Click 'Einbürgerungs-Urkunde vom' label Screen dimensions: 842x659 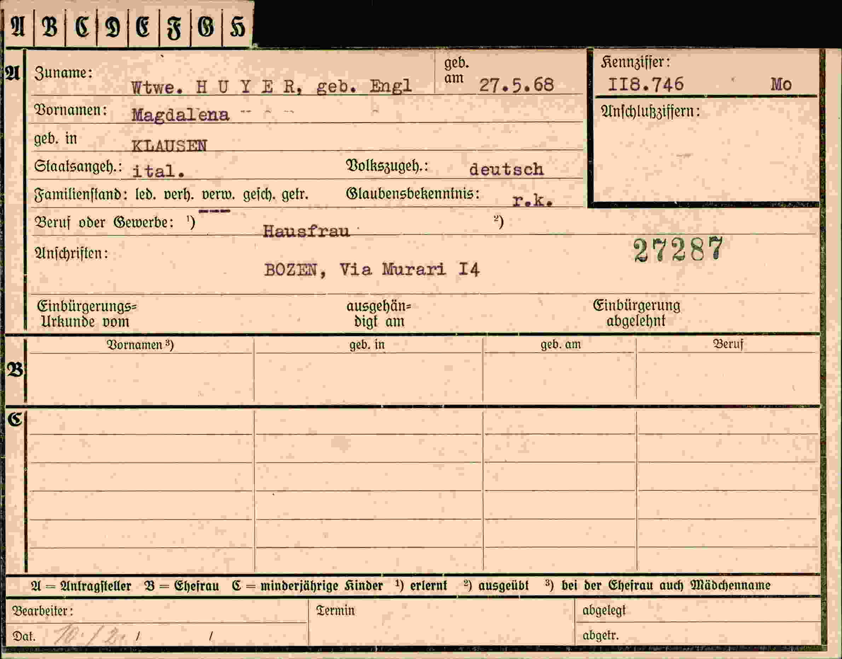click(x=86, y=314)
